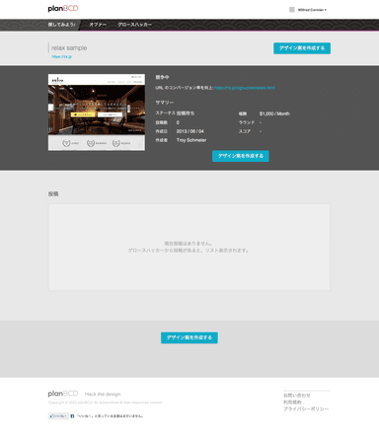Open the 利用規約 footer link

292,403
